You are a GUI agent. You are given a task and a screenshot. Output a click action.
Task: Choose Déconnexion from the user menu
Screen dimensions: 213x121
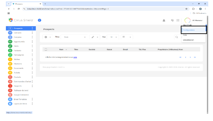(189, 40)
